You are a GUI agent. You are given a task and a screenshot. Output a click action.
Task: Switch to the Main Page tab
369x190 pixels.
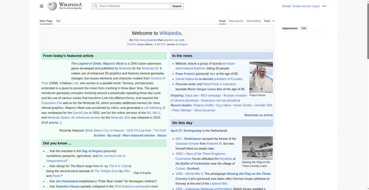click(x=46, y=21)
